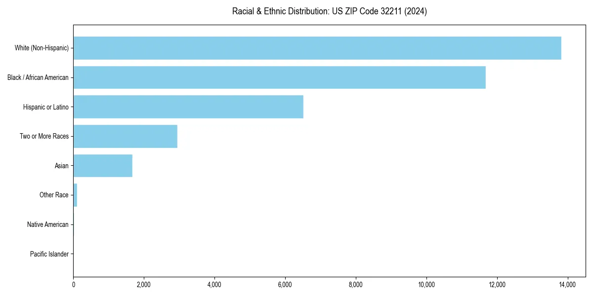The height and width of the screenshot is (296, 593).
Task: Click the Native American category label
Action: [48, 224]
